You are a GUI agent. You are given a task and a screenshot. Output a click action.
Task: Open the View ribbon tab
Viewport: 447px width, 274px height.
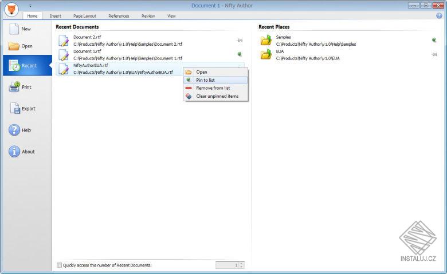pyautogui.click(x=171, y=16)
